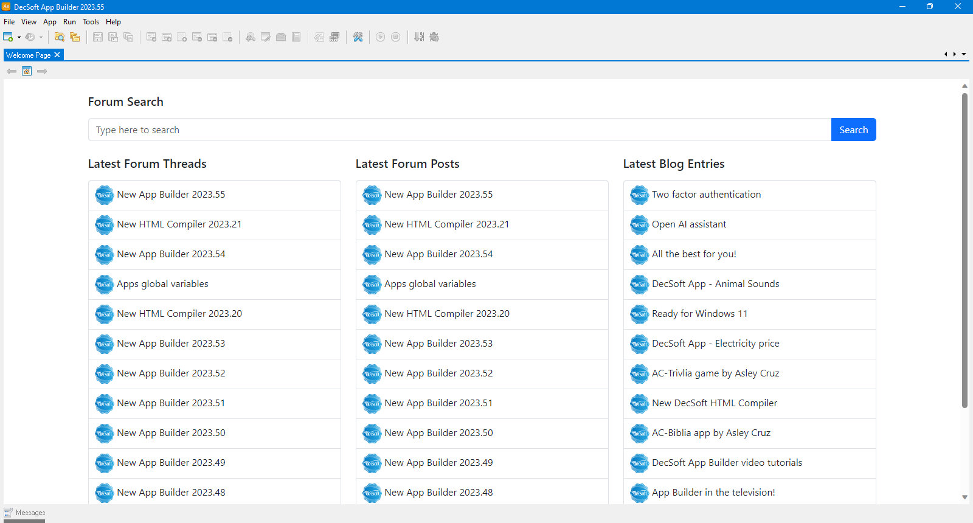
Task: Click the blue Search button
Action: pyautogui.click(x=853, y=130)
